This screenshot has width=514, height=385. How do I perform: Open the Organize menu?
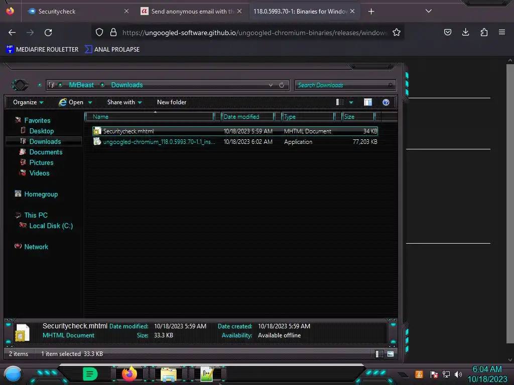tap(28, 102)
